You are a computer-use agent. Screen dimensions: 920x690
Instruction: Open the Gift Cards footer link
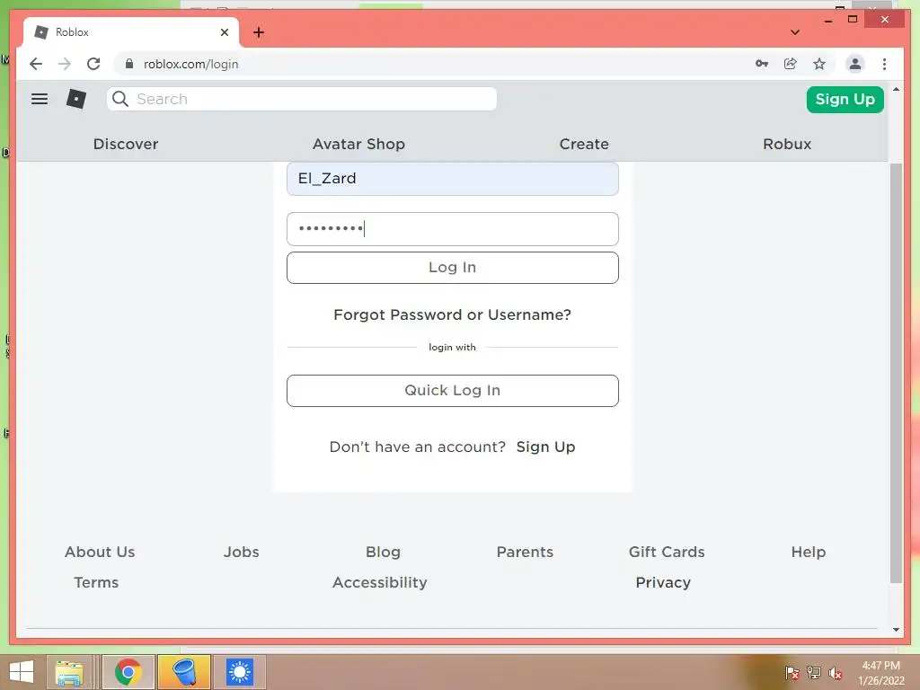[x=667, y=552]
